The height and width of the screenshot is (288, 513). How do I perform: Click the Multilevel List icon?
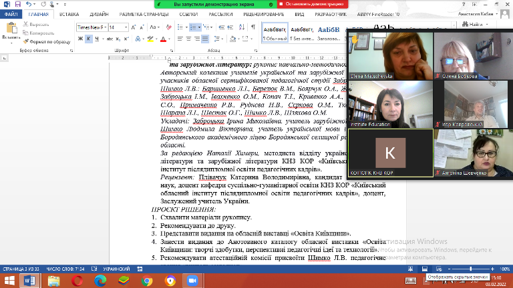coord(206,27)
